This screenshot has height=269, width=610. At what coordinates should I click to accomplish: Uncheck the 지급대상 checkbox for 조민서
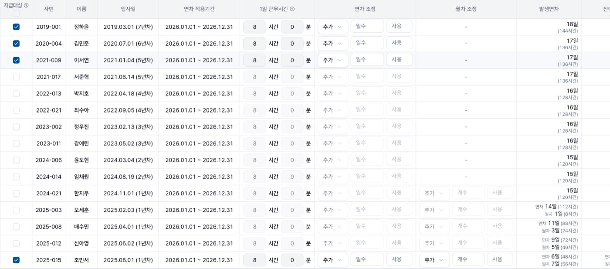tap(16, 260)
